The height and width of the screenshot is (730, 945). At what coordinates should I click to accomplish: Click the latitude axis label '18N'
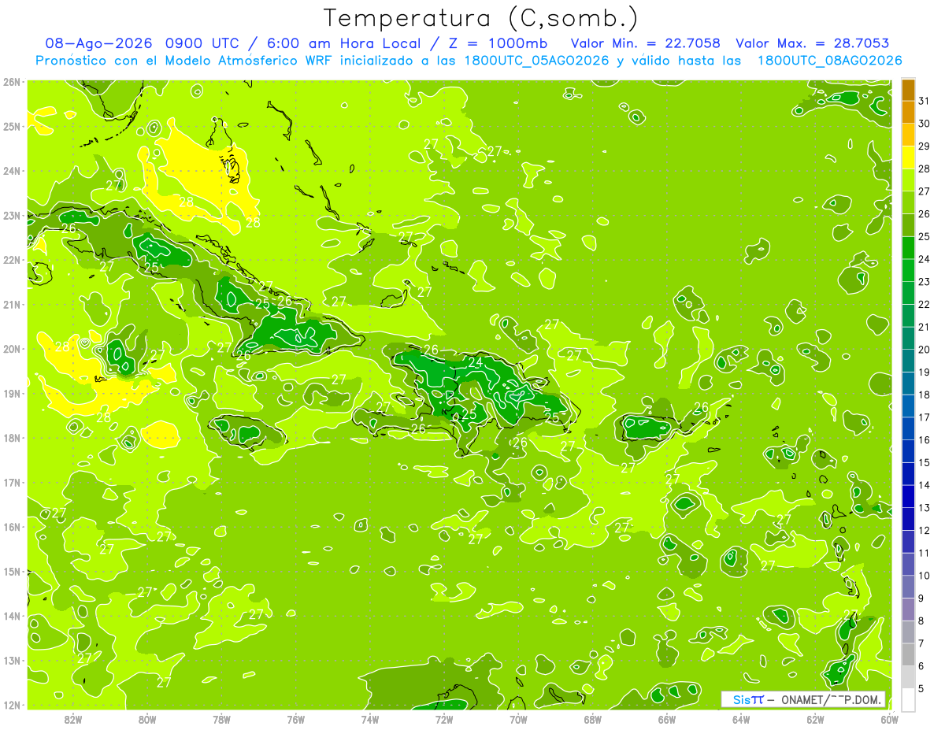click(x=12, y=438)
